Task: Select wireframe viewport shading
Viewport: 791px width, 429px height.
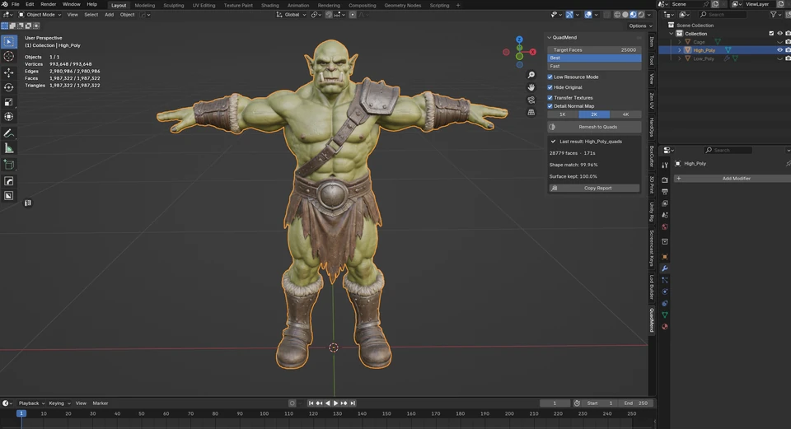Action: point(617,15)
